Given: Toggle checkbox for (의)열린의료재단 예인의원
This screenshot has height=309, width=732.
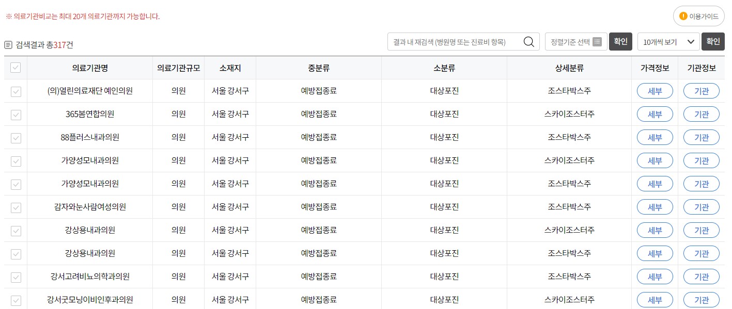Looking at the screenshot, I should click(16, 91).
